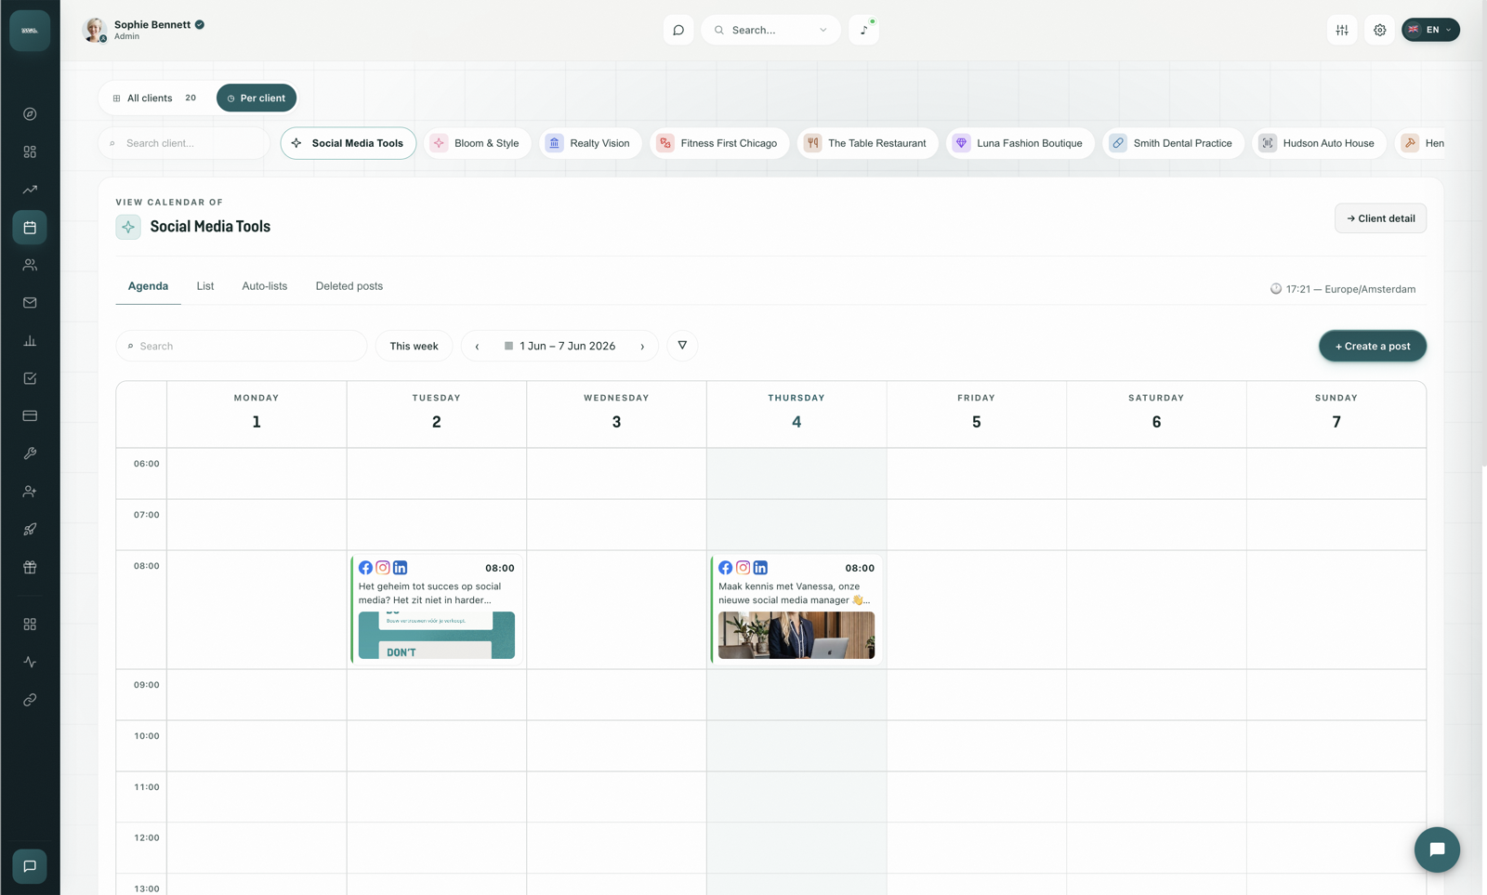The height and width of the screenshot is (895, 1487).
Task: Switch to the Deleted posts tab
Action: click(x=349, y=286)
